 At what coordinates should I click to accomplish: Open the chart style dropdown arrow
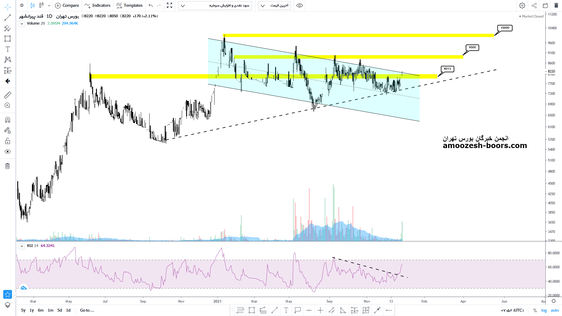click(49, 6)
